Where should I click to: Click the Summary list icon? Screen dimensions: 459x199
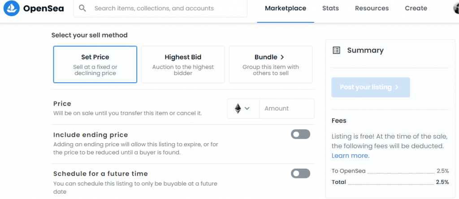336,50
